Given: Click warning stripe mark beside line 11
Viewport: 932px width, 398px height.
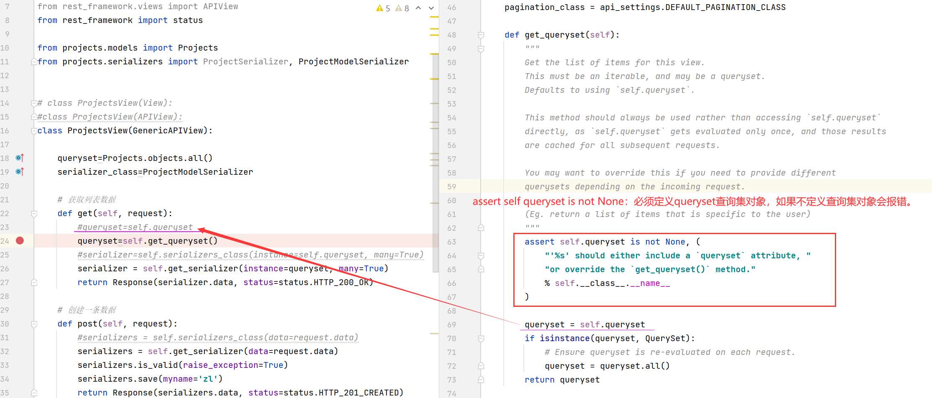Looking at the screenshot, I should point(434,54).
